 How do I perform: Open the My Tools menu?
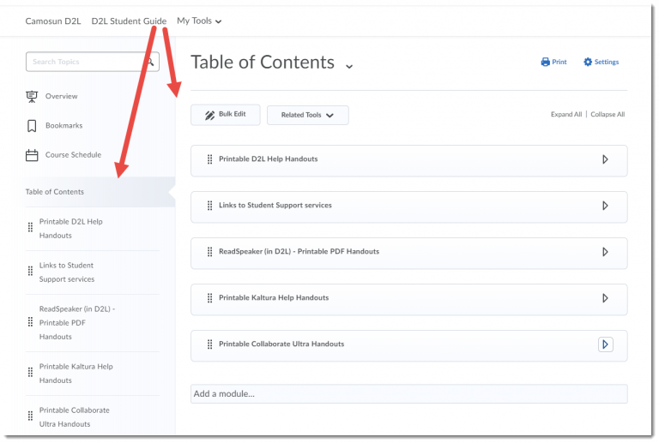199,21
